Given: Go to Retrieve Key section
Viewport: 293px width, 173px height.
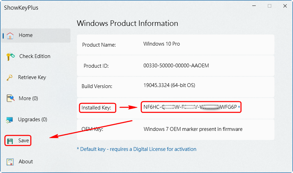Looking at the screenshot, I should [x=32, y=77].
